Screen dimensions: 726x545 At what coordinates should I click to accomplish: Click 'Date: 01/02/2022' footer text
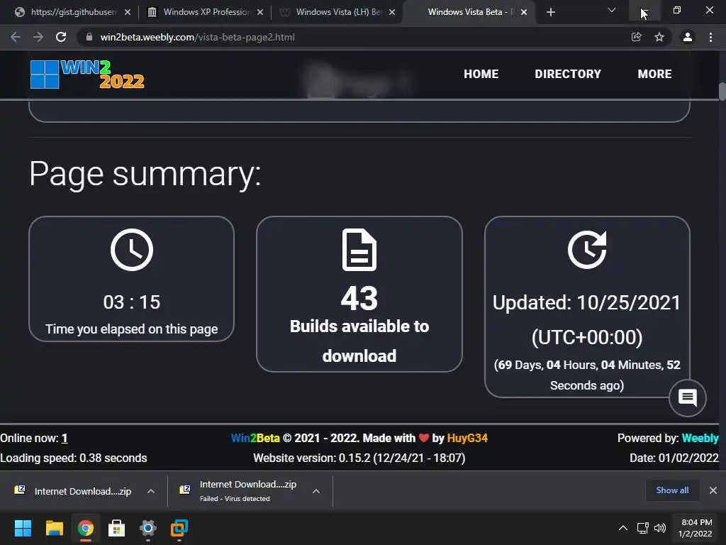[x=674, y=458]
